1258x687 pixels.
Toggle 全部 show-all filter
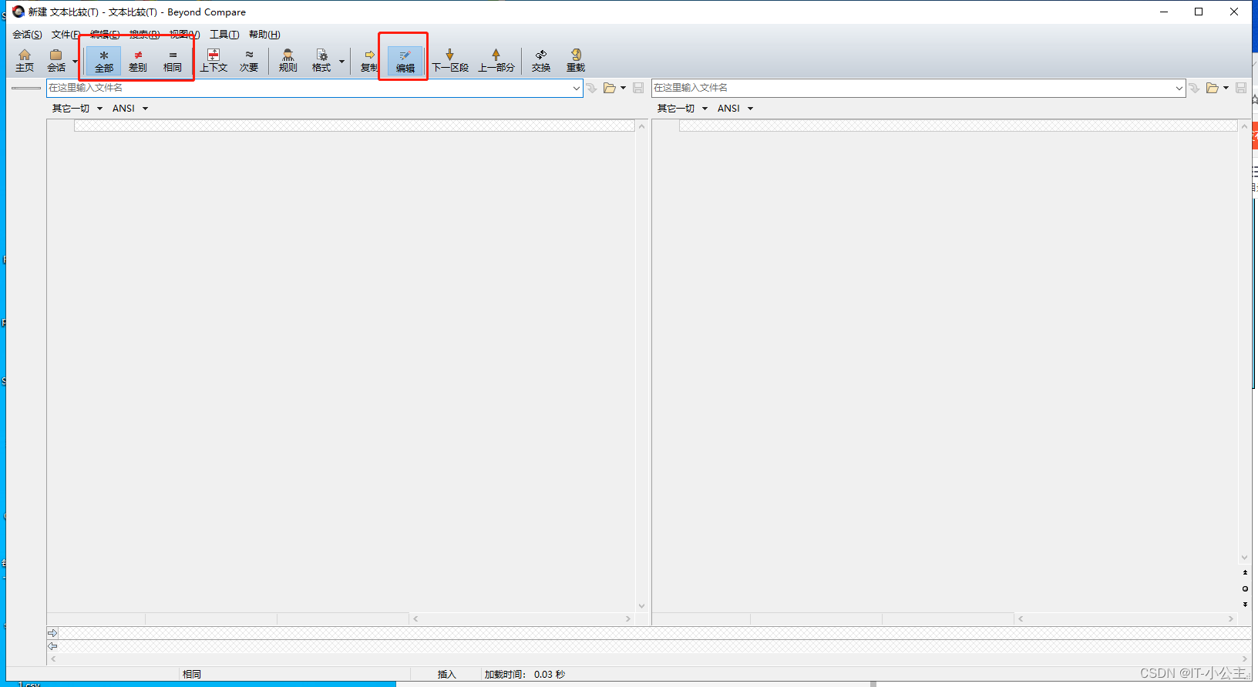103,61
